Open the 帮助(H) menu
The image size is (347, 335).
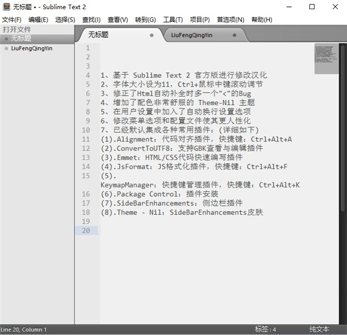(x=262, y=20)
